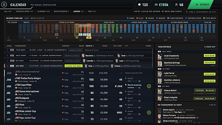Click Bautista portrait in W19 row
This screenshot has width=222, height=125.
pyautogui.click(x=83, y=56)
